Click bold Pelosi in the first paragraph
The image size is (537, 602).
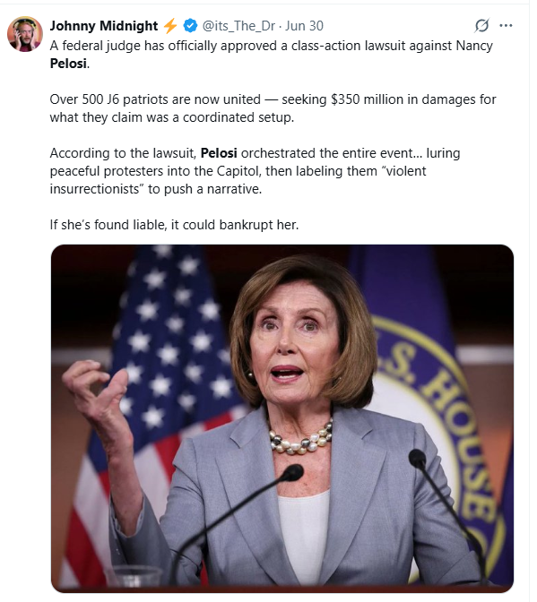click(x=68, y=64)
